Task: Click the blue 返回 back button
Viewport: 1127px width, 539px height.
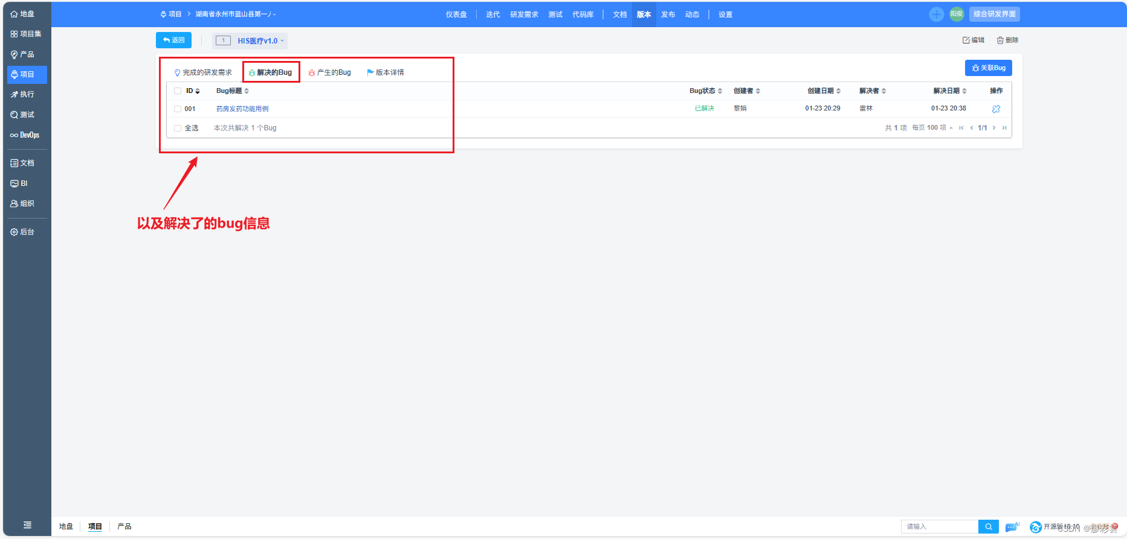Action: point(174,40)
